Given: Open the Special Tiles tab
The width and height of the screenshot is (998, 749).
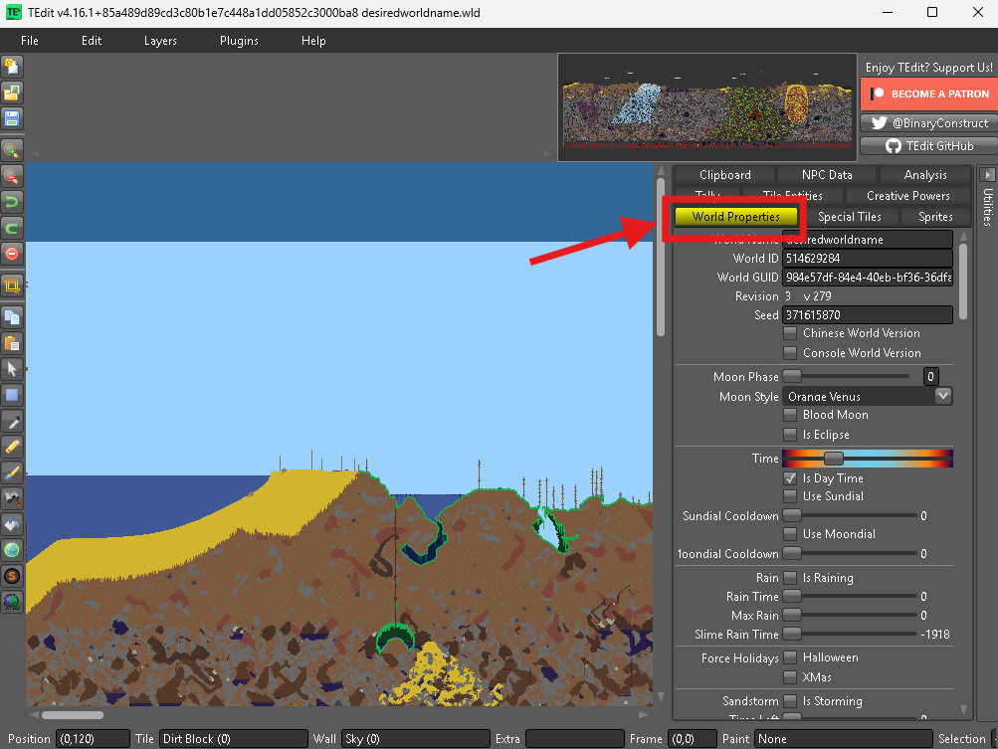Looking at the screenshot, I should pyautogui.click(x=849, y=217).
